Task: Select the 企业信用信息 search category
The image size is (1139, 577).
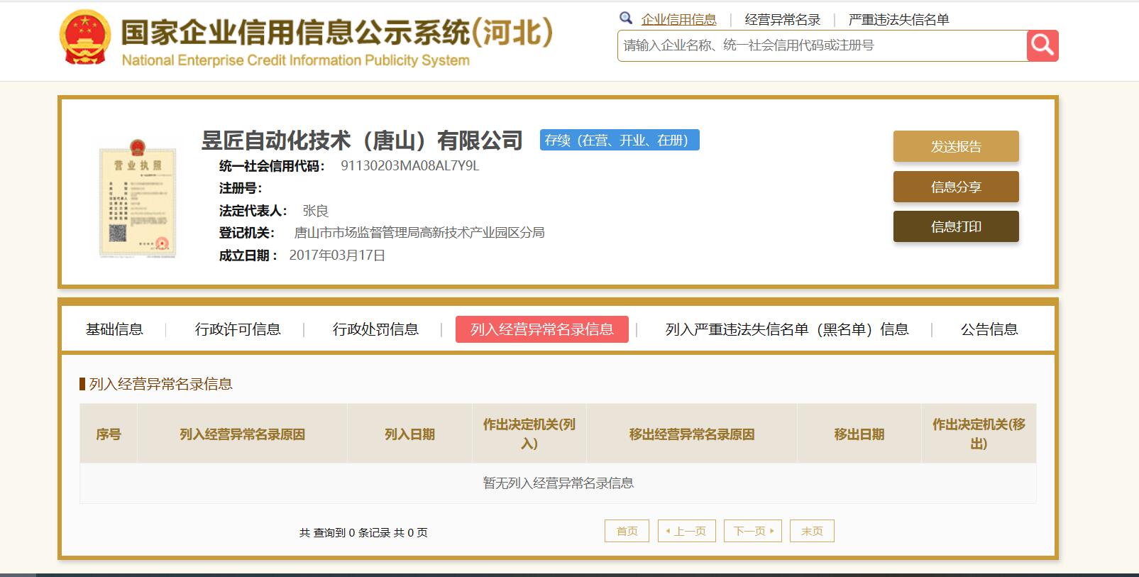Action: point(678,20)
